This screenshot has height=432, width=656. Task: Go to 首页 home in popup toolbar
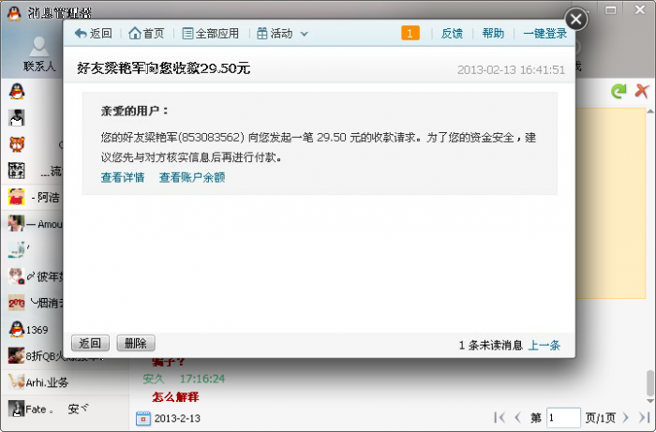[x=146, y=34]
